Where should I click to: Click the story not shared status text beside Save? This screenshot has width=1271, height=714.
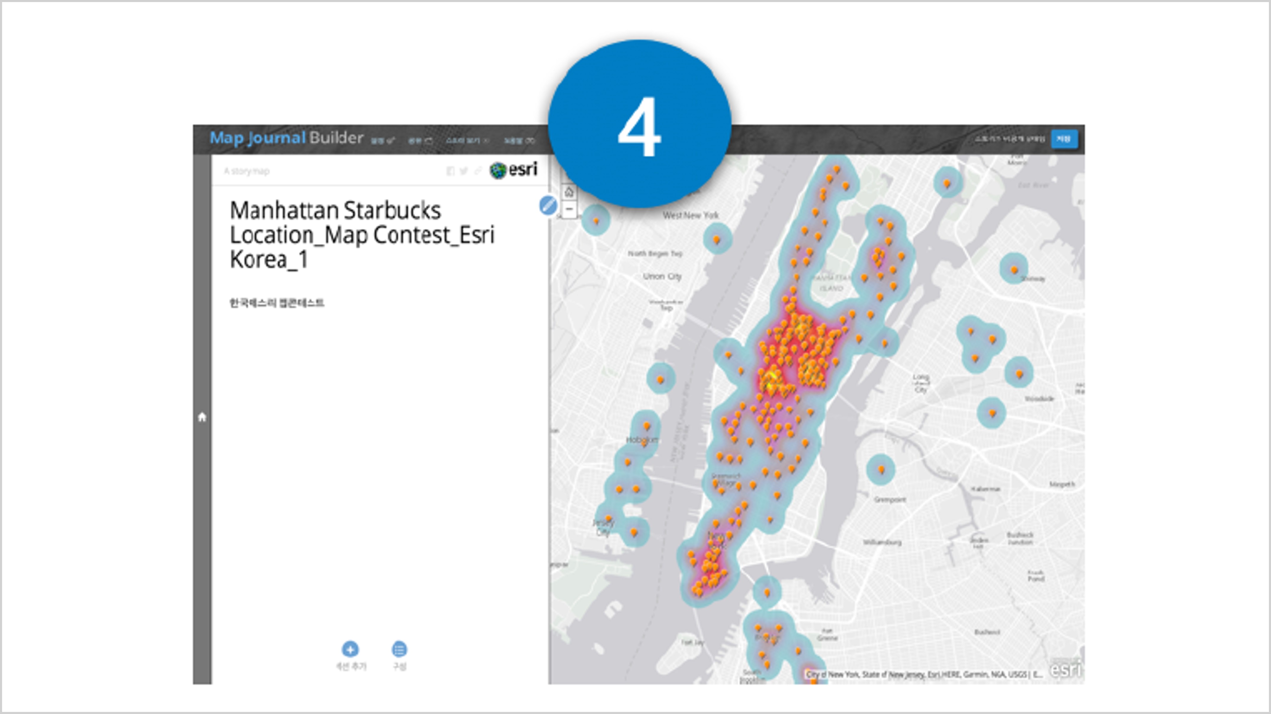(x=1010, y=140)
